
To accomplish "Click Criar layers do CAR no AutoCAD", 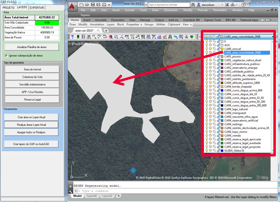I will pos(31,144).
